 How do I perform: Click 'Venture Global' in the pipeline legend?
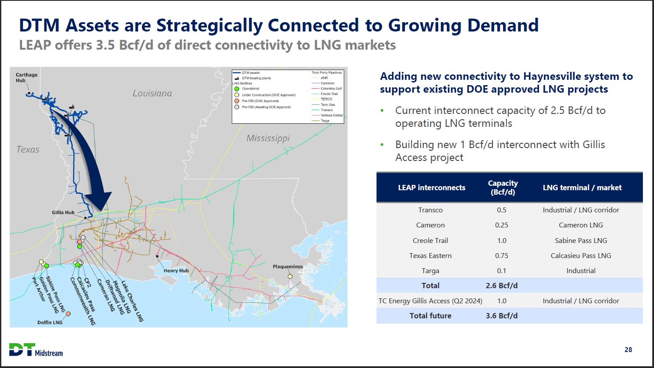coord(332,115)
